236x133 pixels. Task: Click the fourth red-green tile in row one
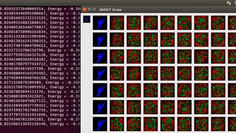[167, 23]
